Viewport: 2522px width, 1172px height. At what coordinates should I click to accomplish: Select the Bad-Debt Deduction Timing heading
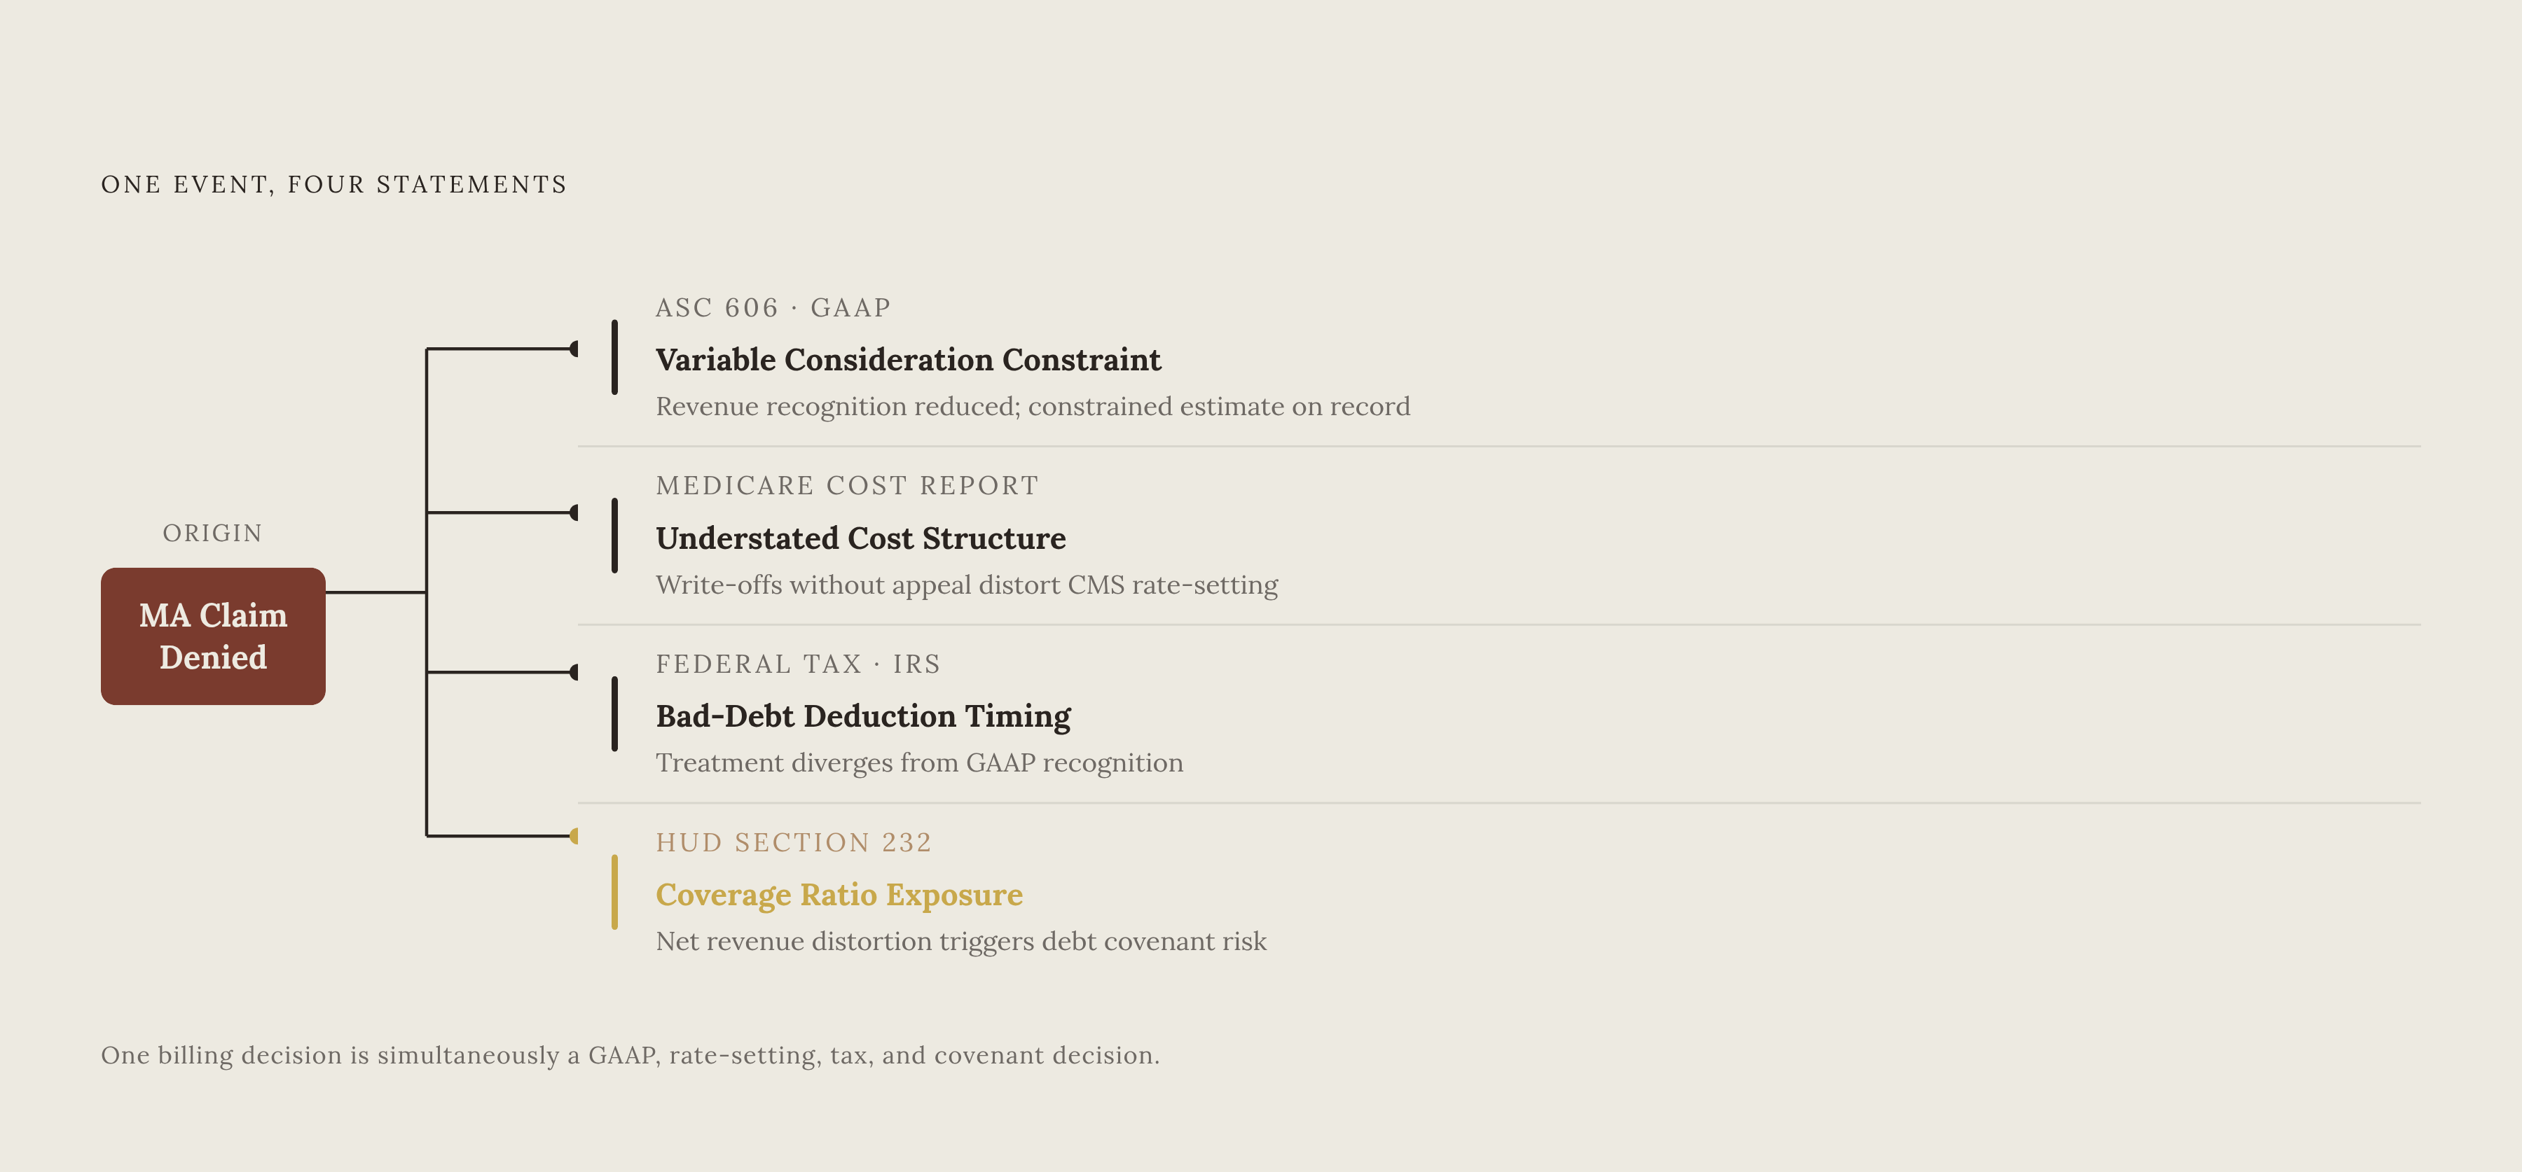(862, 716)
